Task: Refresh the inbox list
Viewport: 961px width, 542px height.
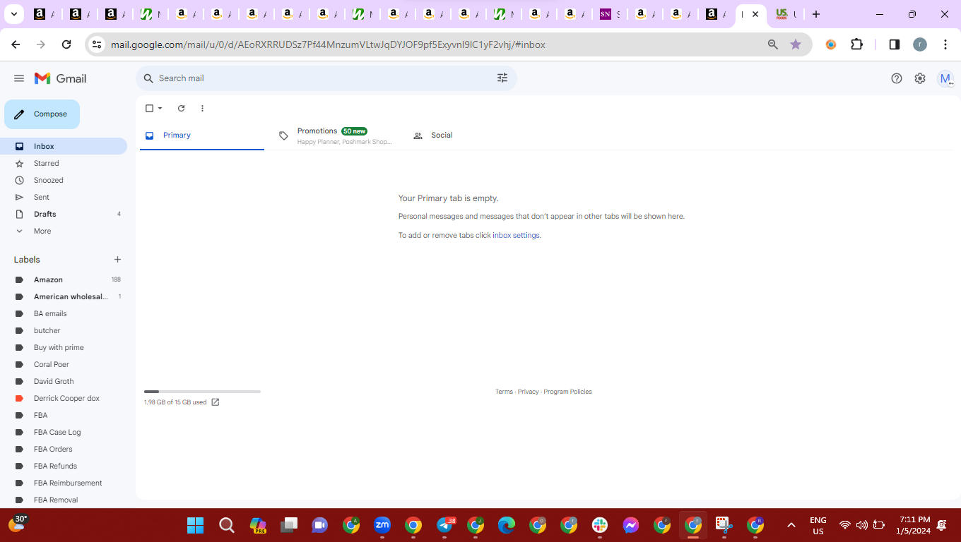Action: [x=181, y=108]
